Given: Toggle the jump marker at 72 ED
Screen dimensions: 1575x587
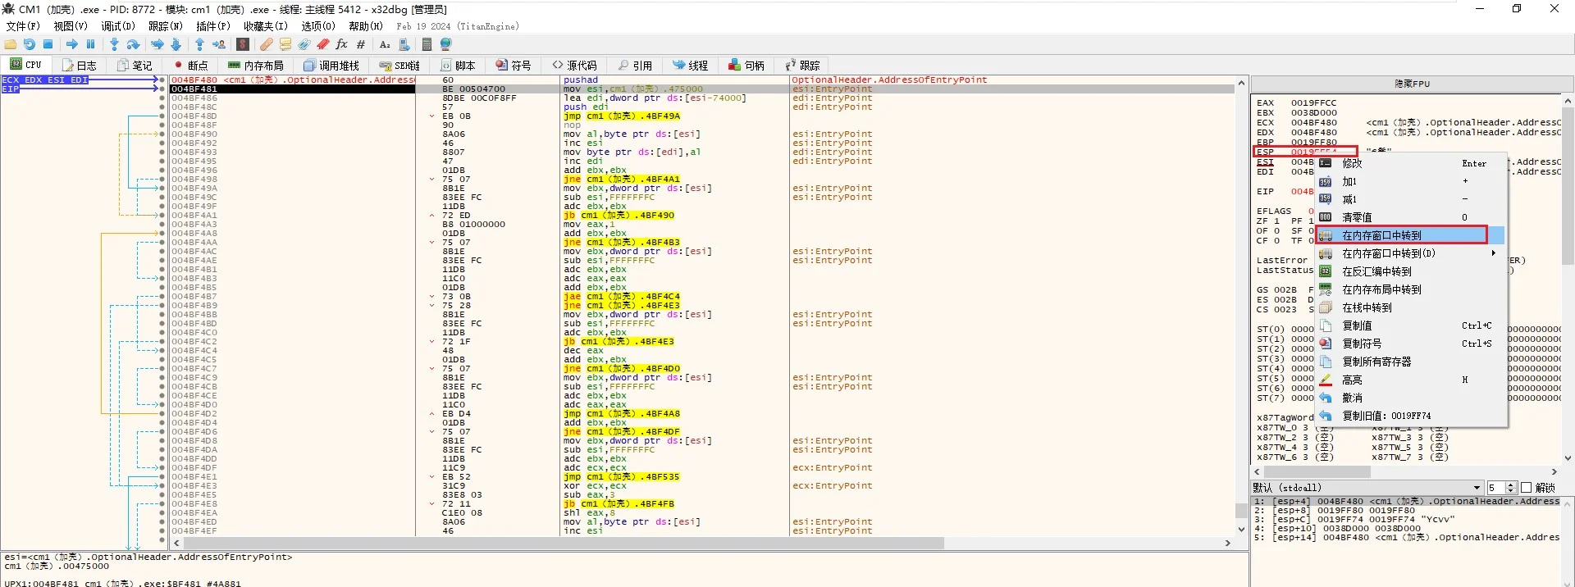Looking at the screenshot, I should point(432,216).
